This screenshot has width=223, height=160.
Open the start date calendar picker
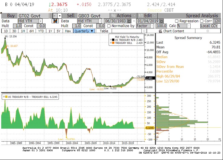pyautogui.click(x=130, y=21)
